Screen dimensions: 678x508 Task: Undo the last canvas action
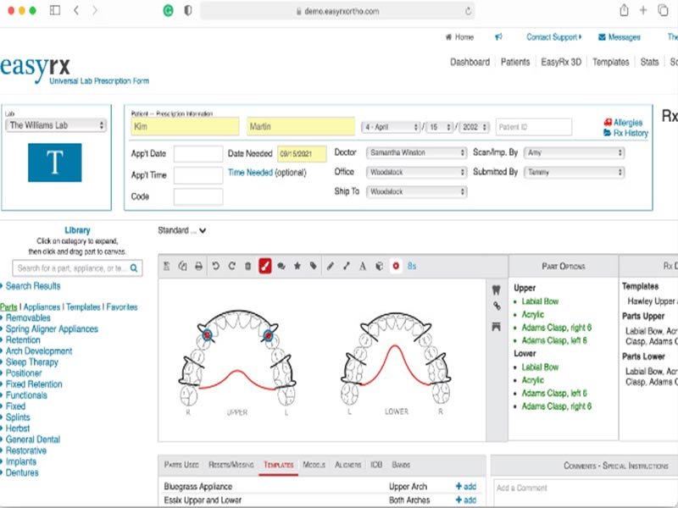pyautogui.click(x=216, y=266)
